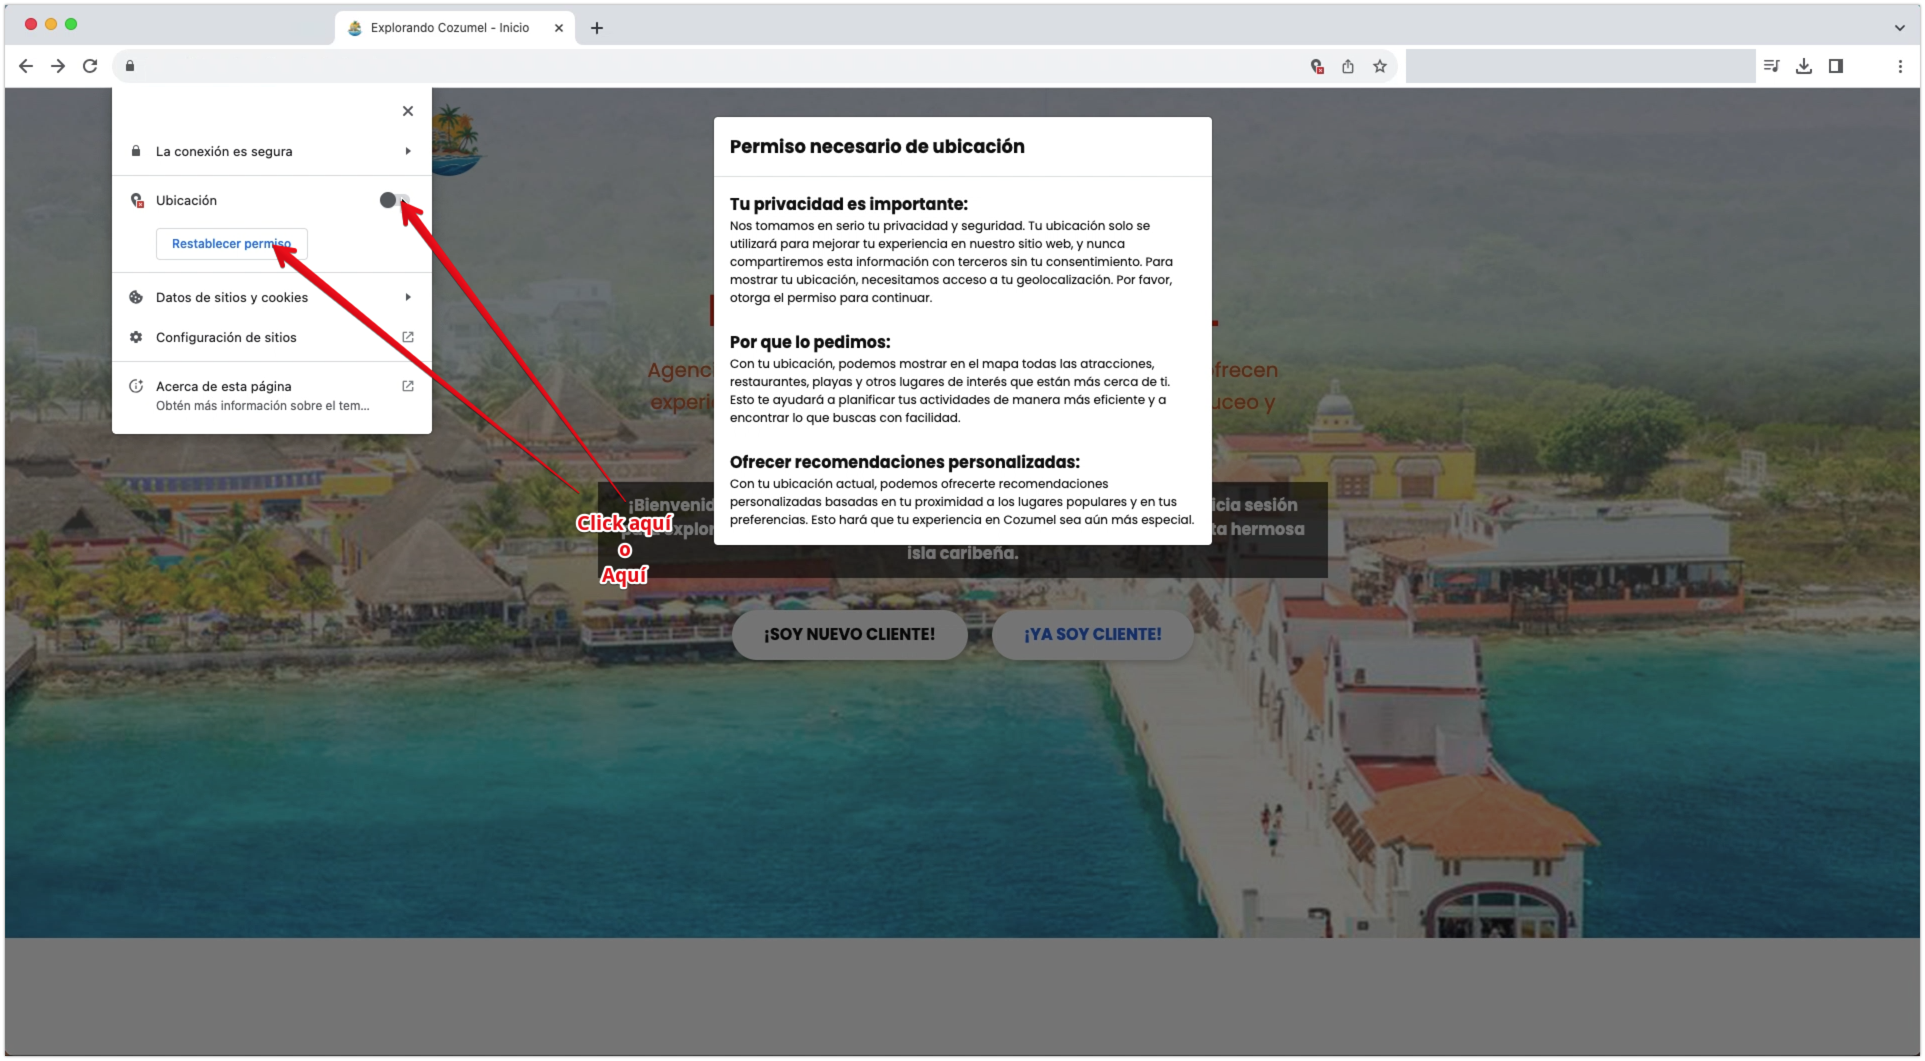Image resolution: width=1925 pixels, height=1061 pixels.
Task: Open tab search chevron at top right
Action: click(x=1899, y=27)
